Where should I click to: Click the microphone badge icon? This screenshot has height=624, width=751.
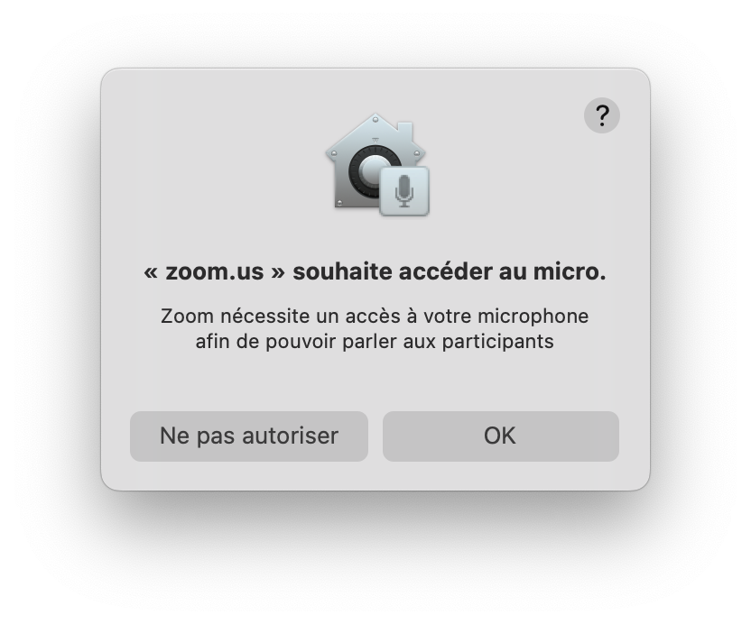404,191
